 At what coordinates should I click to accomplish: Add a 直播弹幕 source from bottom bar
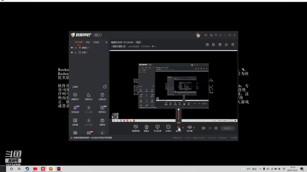pos(136,128)
